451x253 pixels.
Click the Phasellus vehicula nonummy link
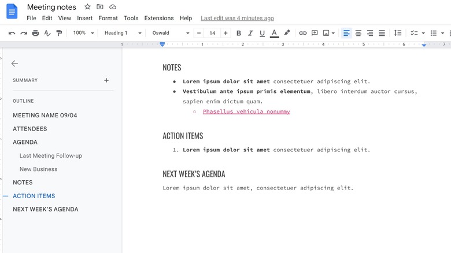coord(246,111)
